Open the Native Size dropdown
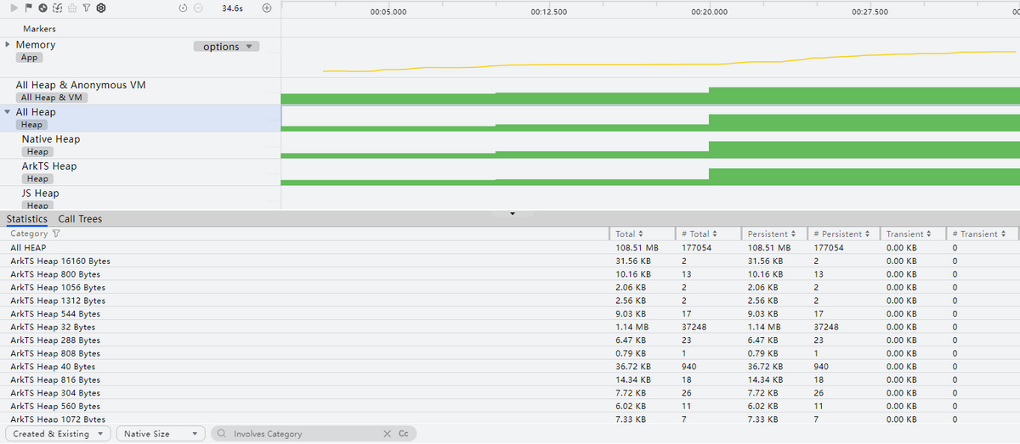Viewport: 1020px width, 444px height. click(x=161, y=434)
